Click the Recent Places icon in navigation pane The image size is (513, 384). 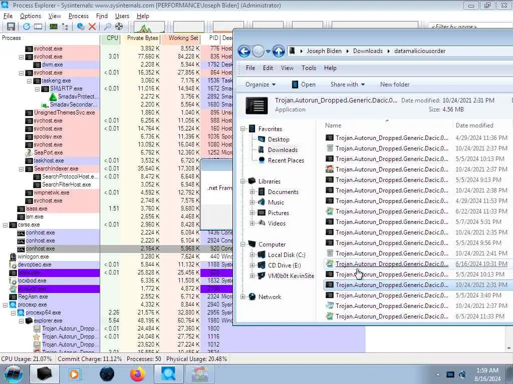262,160
